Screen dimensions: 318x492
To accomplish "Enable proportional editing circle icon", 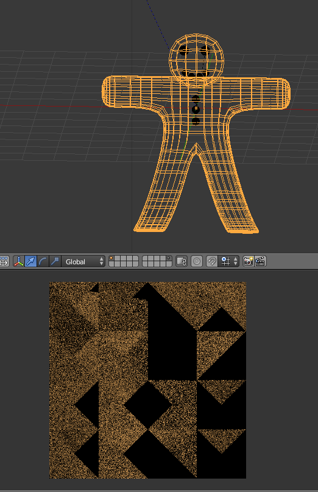I will [x=197, y=261].
